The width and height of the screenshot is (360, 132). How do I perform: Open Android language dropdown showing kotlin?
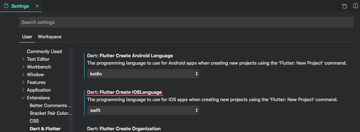coord(143,74)
